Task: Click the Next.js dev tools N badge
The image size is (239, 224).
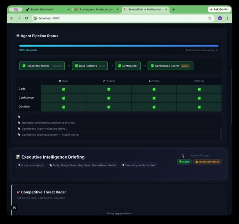Action: click(14, 208)
